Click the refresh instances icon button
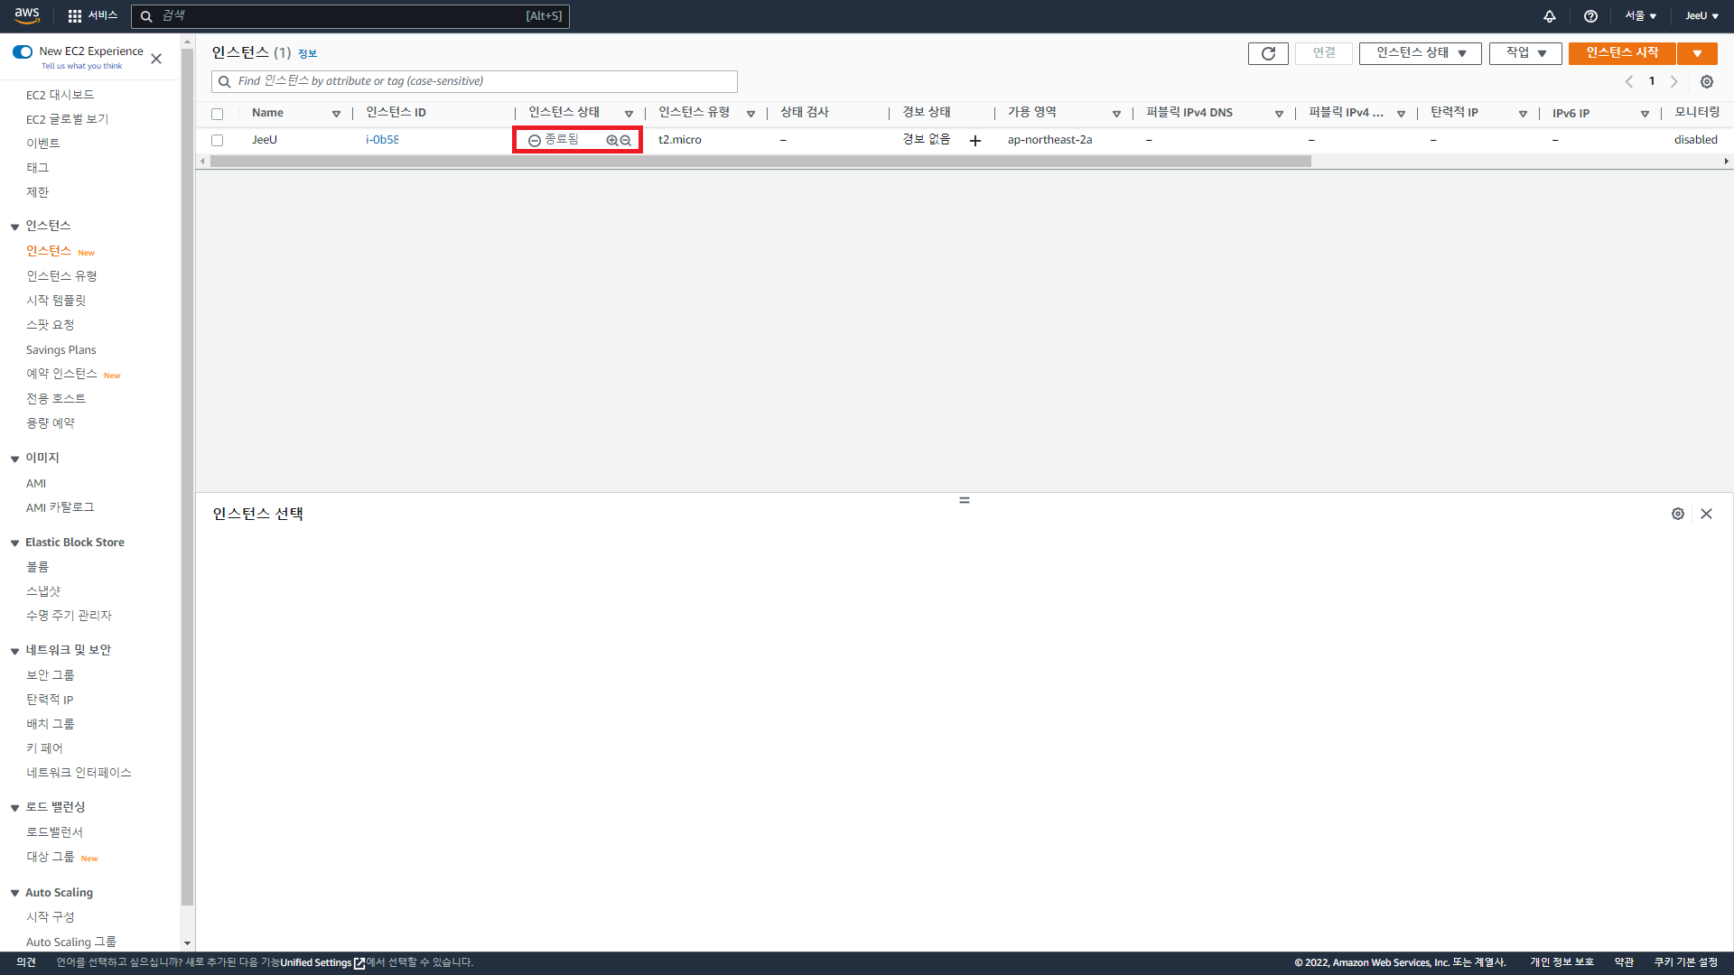 coord(1268,53)
